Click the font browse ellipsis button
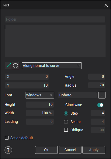 102,95
